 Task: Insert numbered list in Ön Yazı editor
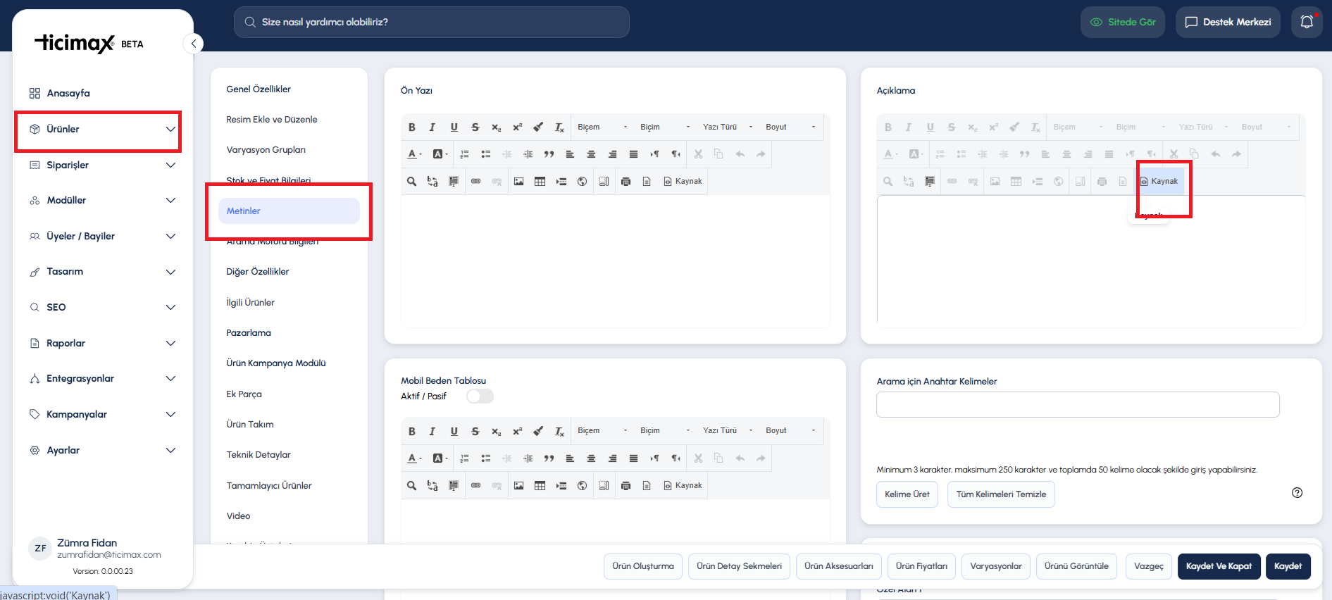(464, 154)
